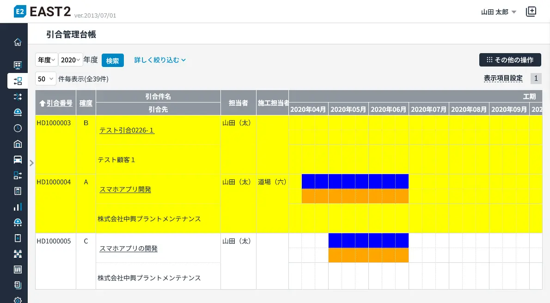550x303 pixels.
Task: Open the 50 items-per-page dropdown
Action: [x=45, y=79]
